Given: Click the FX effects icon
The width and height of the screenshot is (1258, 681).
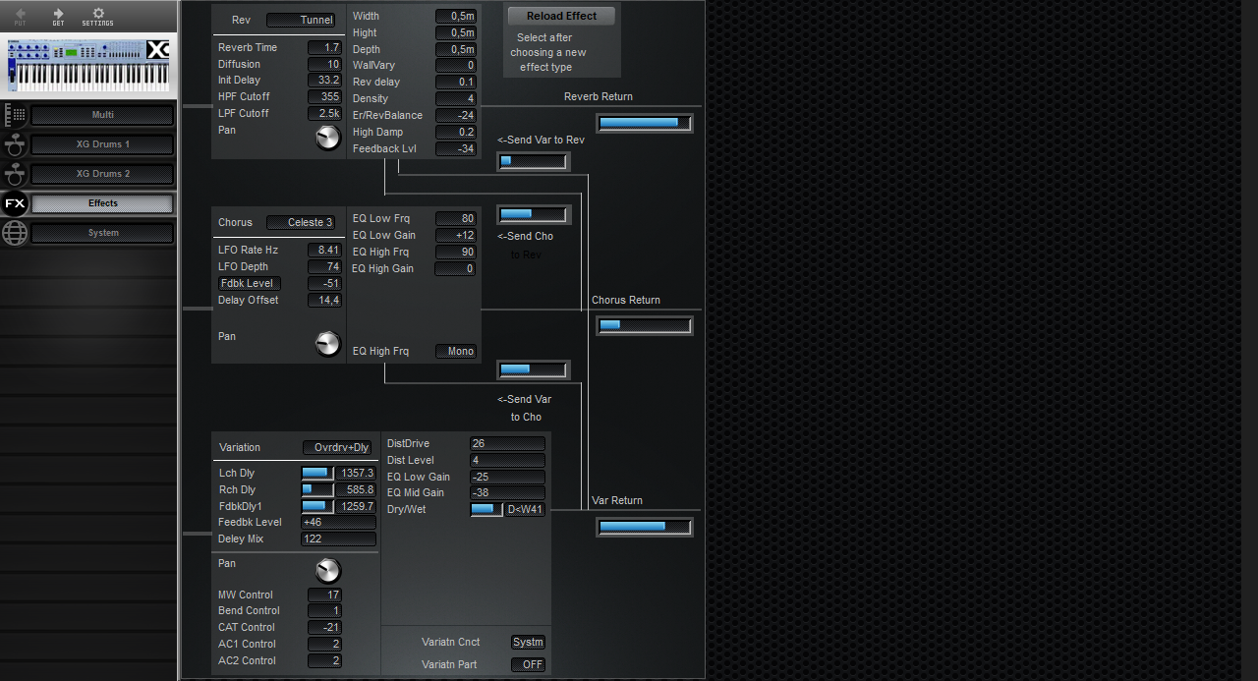Looking at the screenshot, I should [x=15, y=203].
